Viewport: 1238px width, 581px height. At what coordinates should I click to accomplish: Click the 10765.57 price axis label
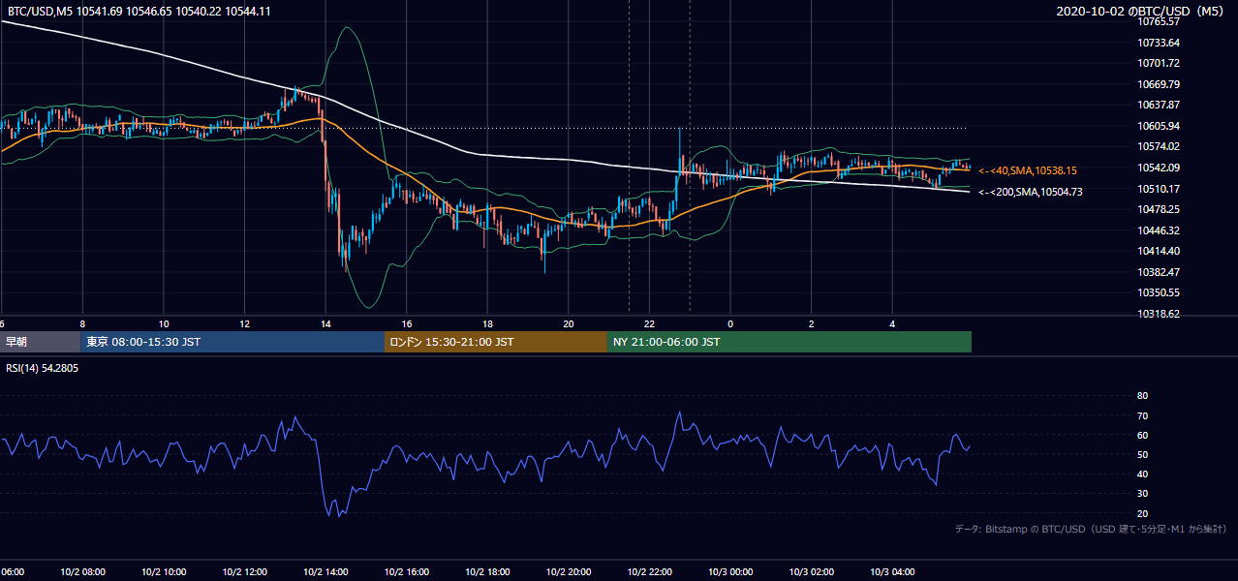point(1158,21)
